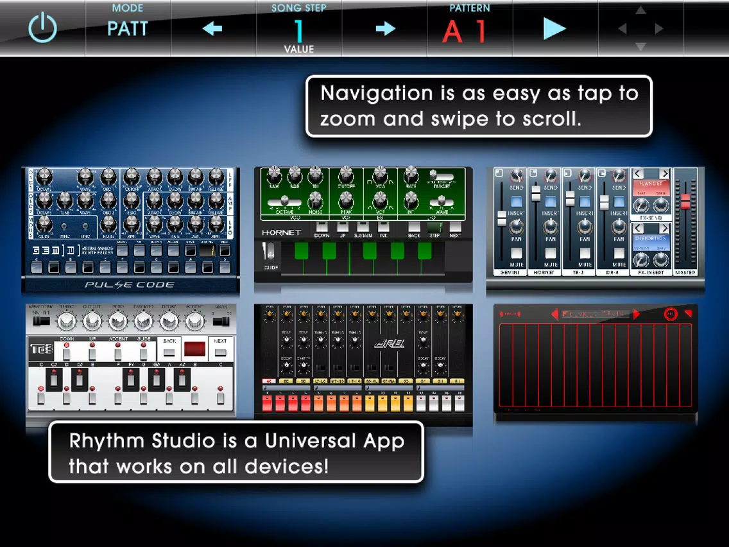The image size is (729, 547).
Task: Switch the MODE from PATT
Action: 128,29
